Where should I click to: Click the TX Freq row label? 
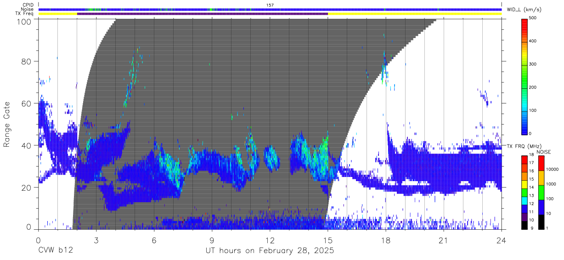(25, 14)
